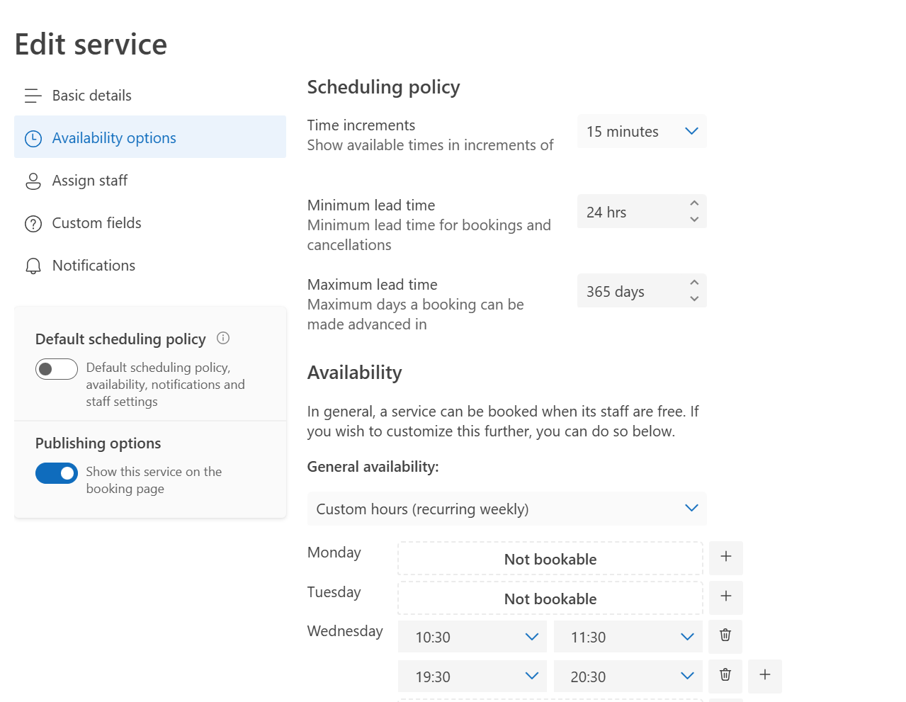906x702 pixels.
Task: Click Tuesday Not bookable box
Action: click(550, 599)
